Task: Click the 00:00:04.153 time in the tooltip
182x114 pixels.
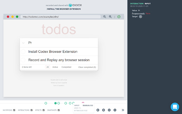Action: tap(88, 105)
